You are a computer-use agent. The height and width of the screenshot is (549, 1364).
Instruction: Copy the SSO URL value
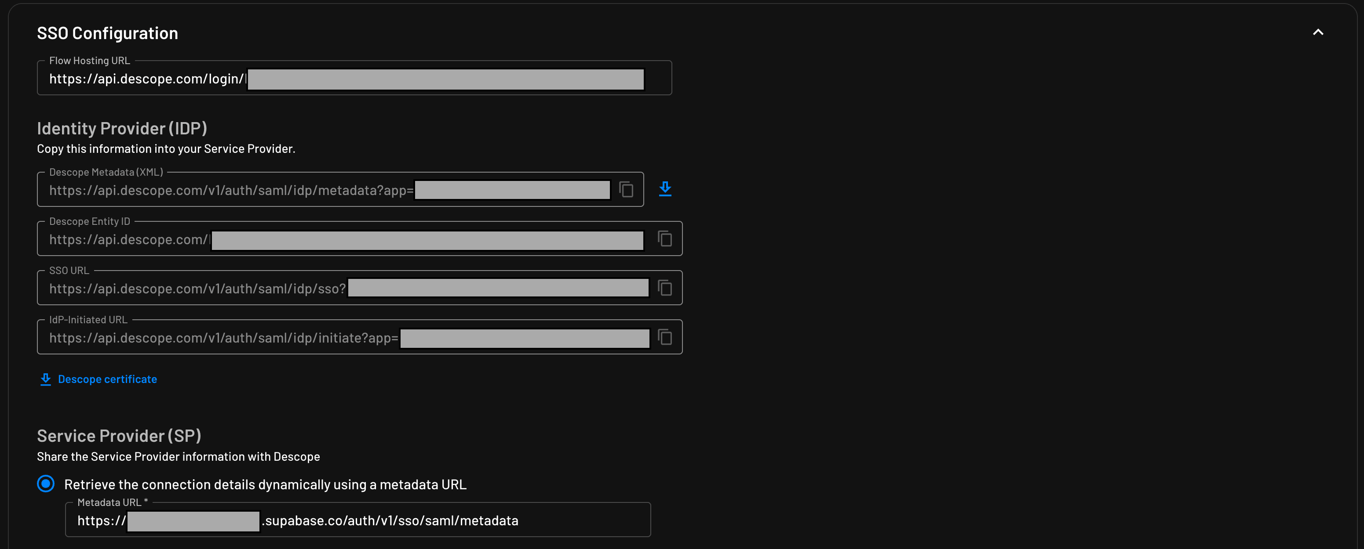click(665, 288)
